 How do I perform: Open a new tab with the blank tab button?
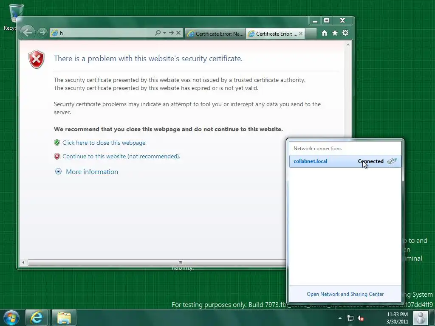point(311,34)
